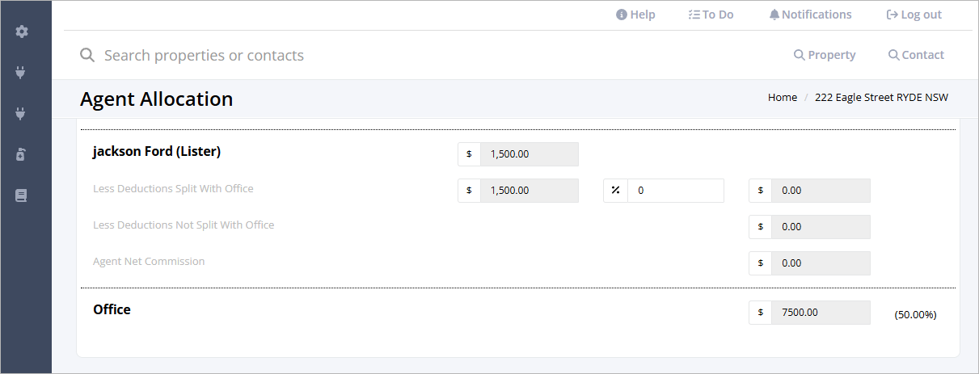The image size is (979, 374).
Task: Click the search magnifier icon
Action: coord(87,55)
